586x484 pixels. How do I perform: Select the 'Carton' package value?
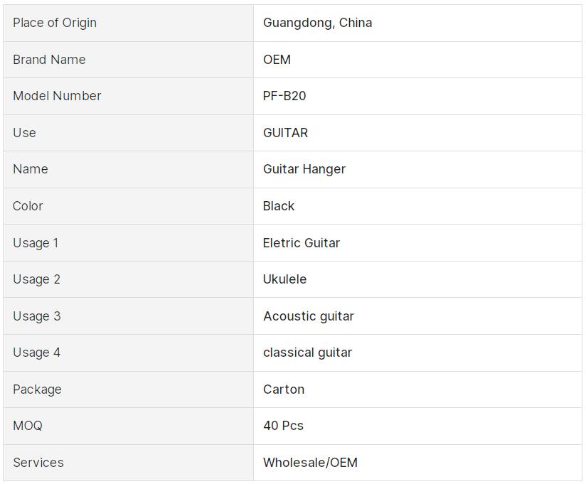pos(284,389)
